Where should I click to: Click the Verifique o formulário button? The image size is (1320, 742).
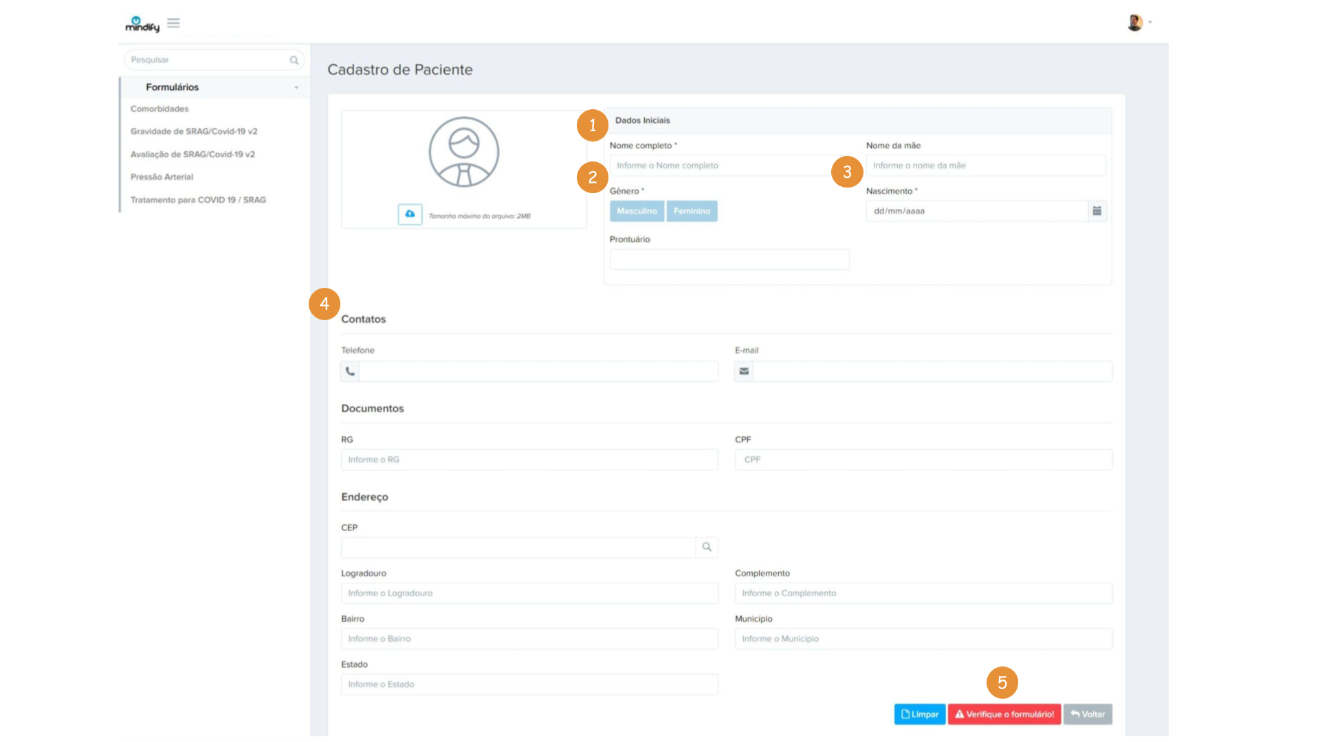point(1004,715)
